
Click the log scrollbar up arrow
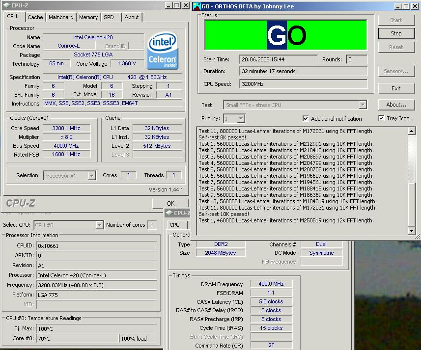[411, 131]
